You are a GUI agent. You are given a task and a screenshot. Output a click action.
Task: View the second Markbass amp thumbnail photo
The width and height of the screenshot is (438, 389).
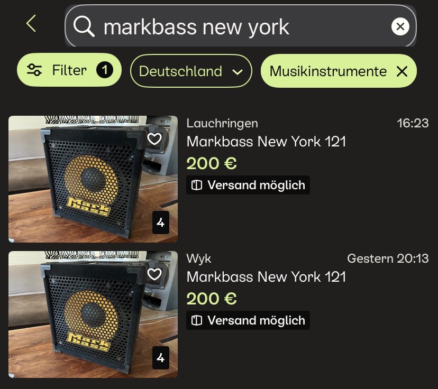[x=93, y=314]
